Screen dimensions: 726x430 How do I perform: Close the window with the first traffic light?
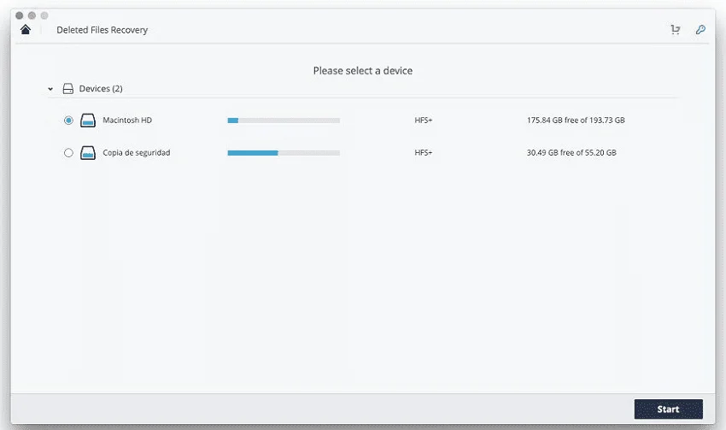click(x=20, y=15)
